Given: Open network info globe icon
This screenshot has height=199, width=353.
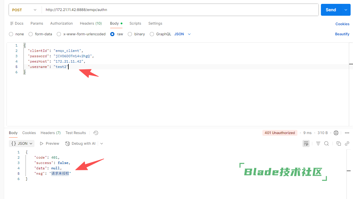Looking at the screenshot, I should coord(336,133).
